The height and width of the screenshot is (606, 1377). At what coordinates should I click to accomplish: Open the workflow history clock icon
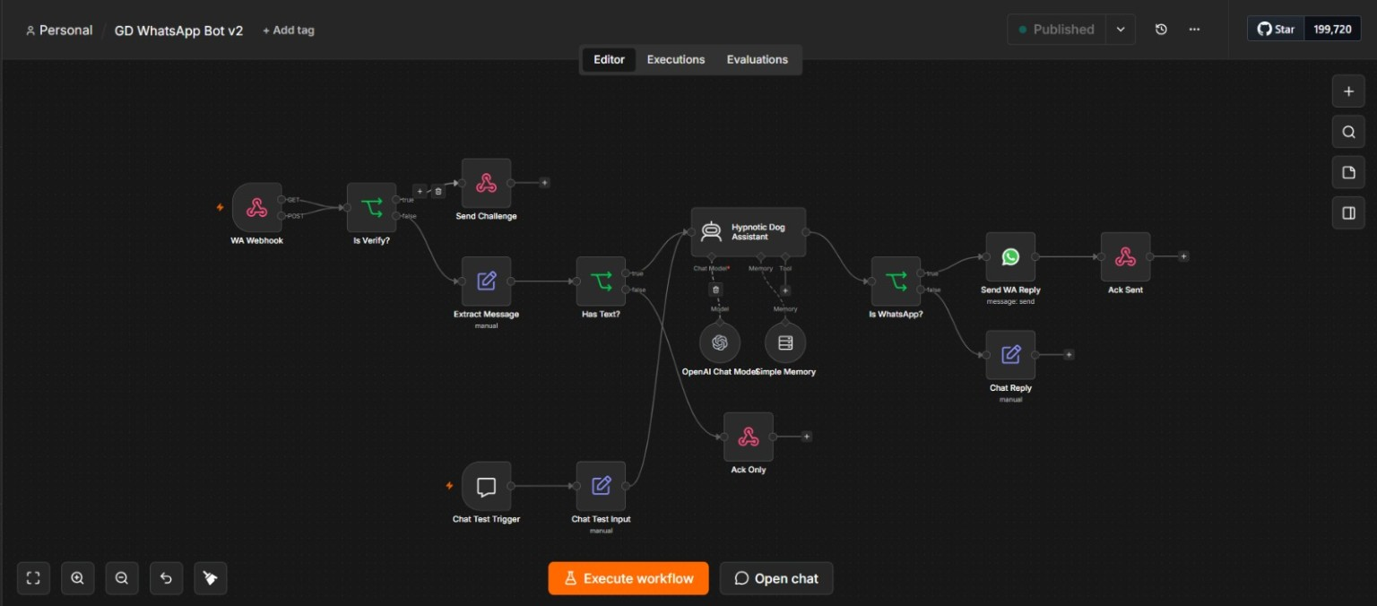pos(1161,30)
